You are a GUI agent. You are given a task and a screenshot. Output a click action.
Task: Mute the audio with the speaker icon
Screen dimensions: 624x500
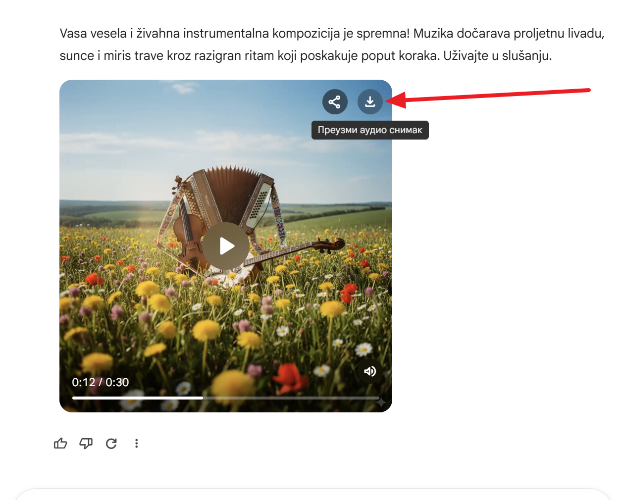tap(369, 371)
